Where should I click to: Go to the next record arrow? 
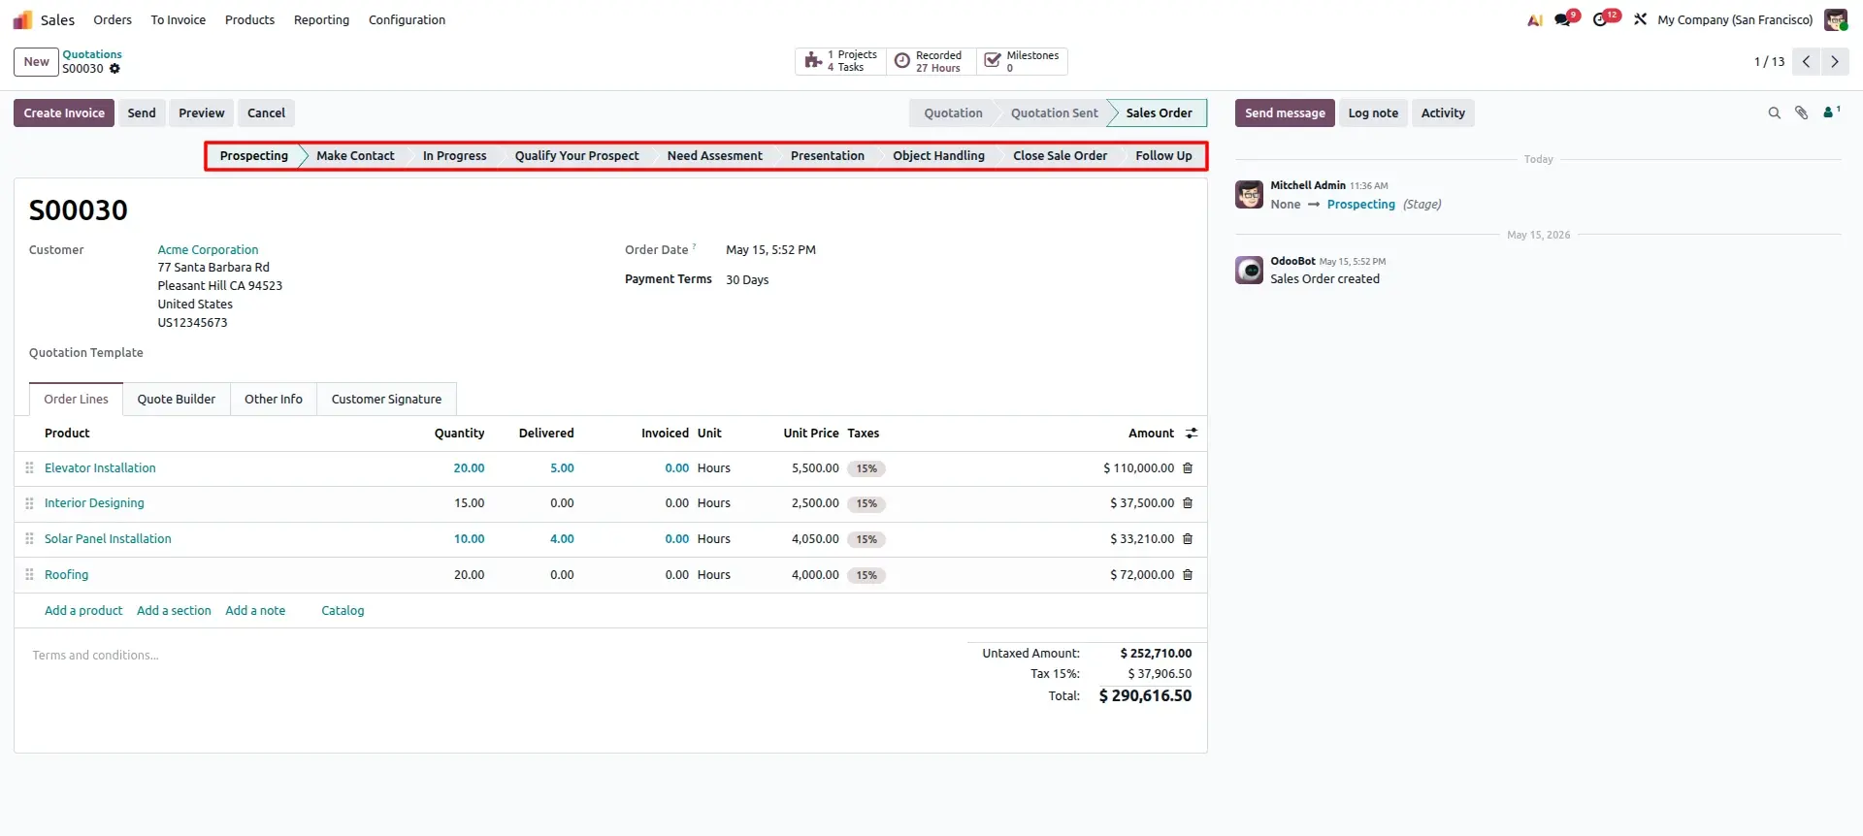click(1834, 62)
